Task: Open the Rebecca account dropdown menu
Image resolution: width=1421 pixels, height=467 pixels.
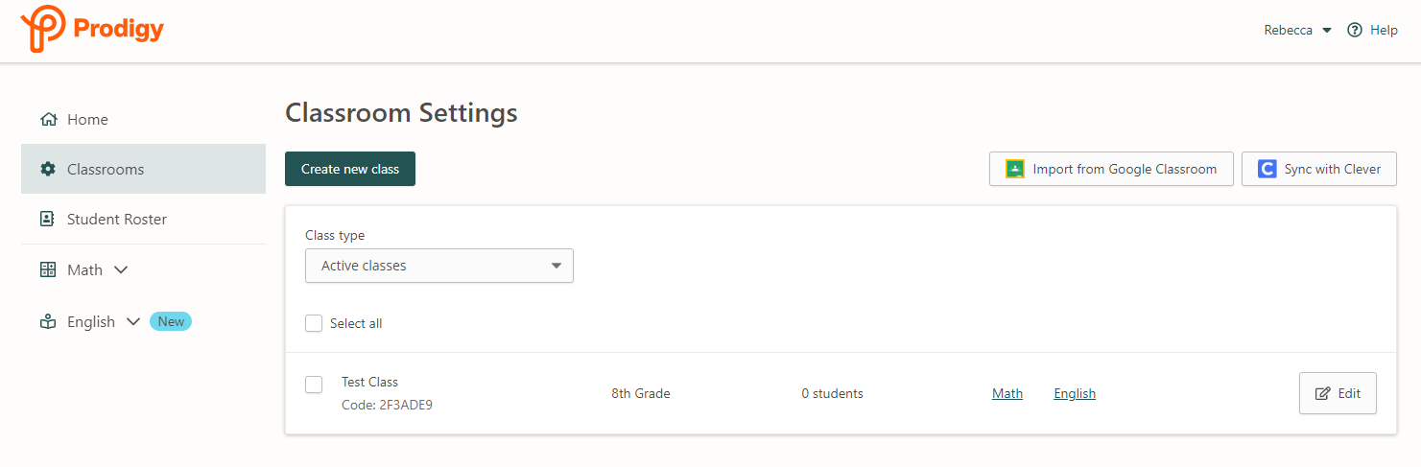Action: pyautogui.click(x=1297, y=30)
